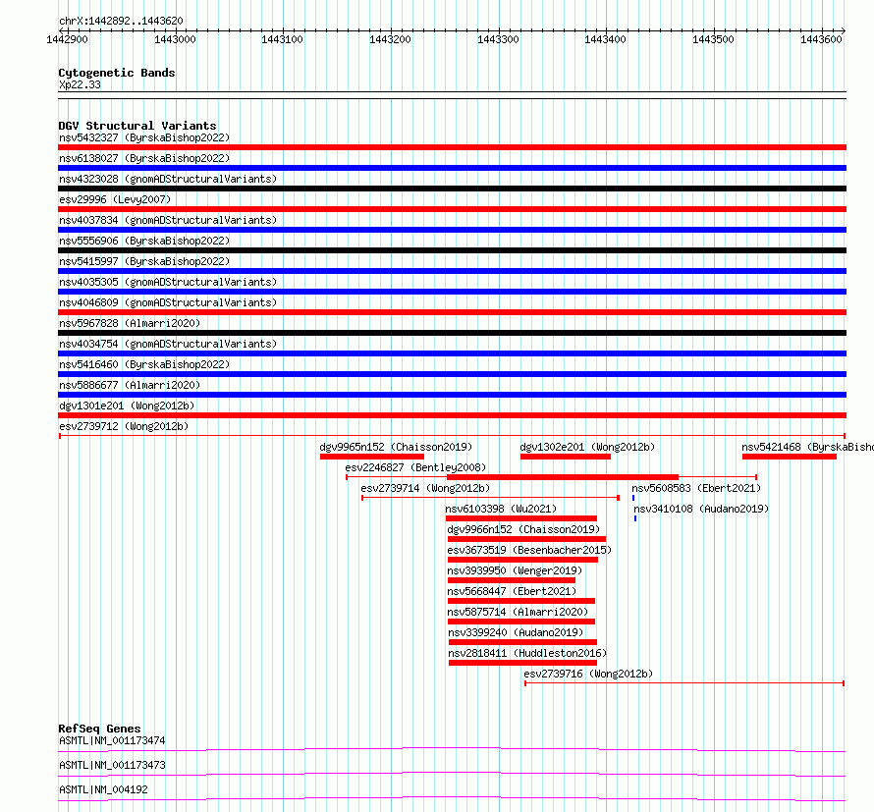Select the nsv5556906 (ByrskaBishop2022) label

tap(144, 241)
